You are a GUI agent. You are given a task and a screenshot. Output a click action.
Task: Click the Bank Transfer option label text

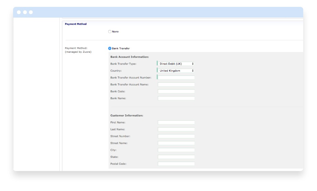point(121,49)
